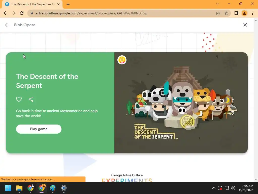Reload the current page

pos(22,13)
